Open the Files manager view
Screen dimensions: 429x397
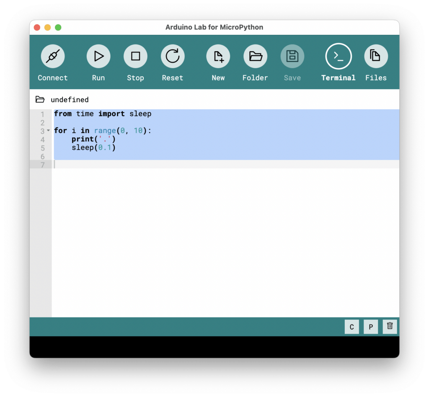point(375,56)
